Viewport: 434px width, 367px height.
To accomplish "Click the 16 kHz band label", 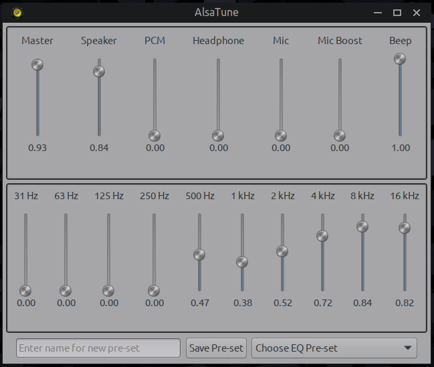I will coord(405,196).
